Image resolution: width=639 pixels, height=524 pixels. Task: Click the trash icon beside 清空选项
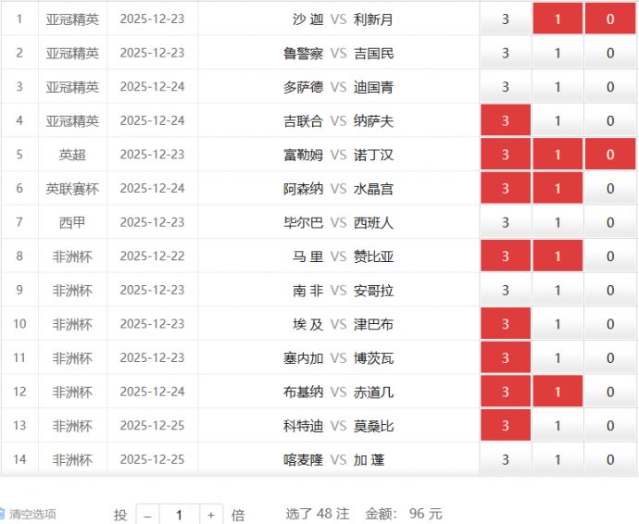click(x=3, y=514)
